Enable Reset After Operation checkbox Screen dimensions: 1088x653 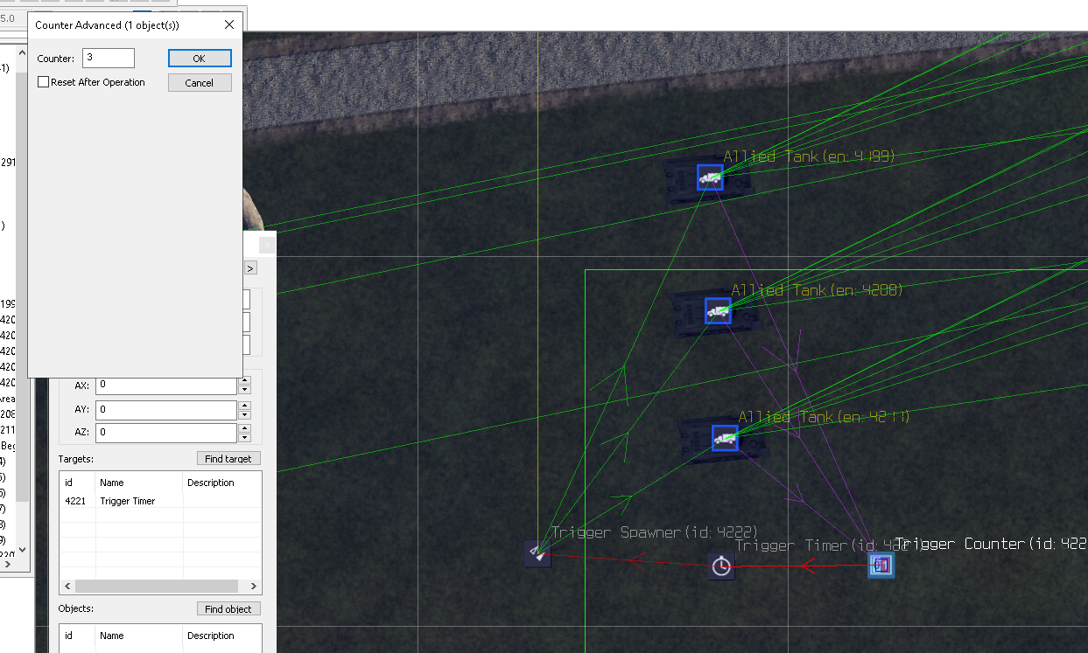pos(44,82)
